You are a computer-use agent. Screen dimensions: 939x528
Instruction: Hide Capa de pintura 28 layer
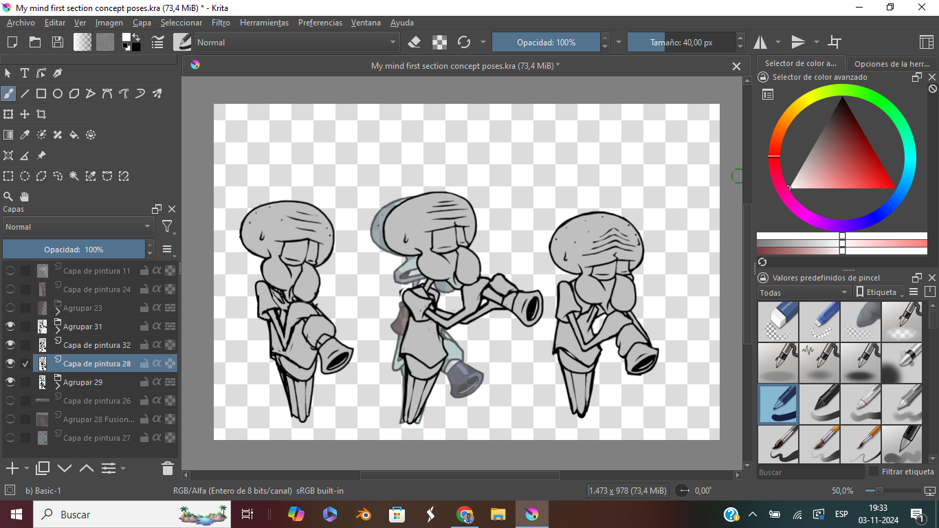[10, 364]
